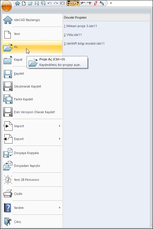Click the undo arrow in top toolbar
Viewport: 153px width, 229px height.
pyautogui.click(x=50, y=3)
